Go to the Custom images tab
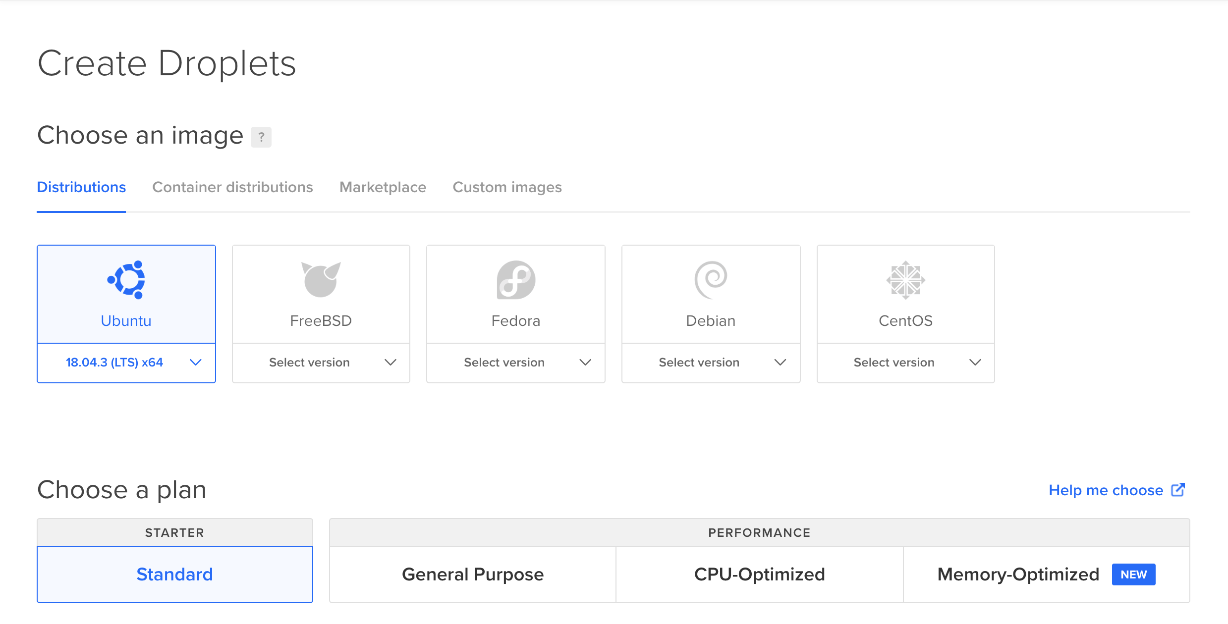This screenshot has width=1228, height=624. pos(507,187)
